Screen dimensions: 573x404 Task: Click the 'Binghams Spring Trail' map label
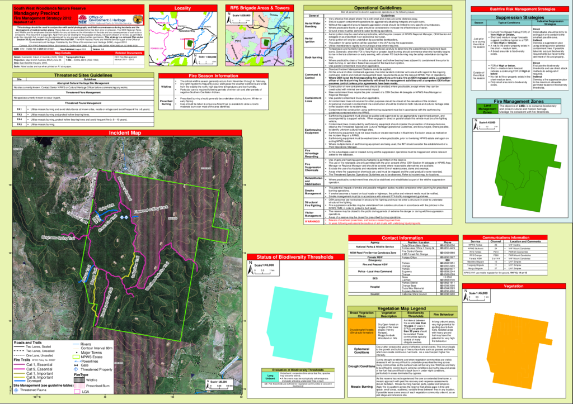[x=58, y=238]
